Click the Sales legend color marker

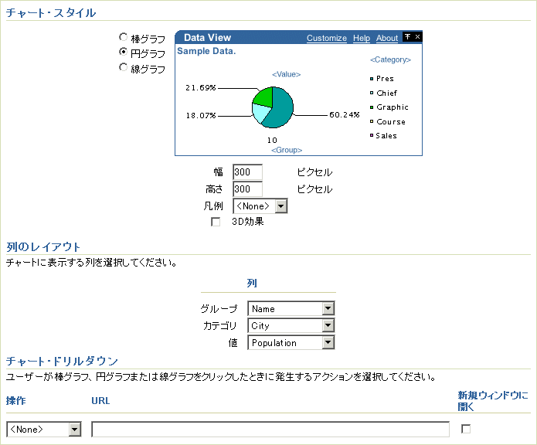pos(372,135)
